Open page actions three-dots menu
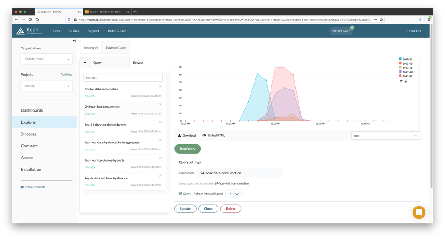This screenshot has width=445, height=239. point(375,20)
